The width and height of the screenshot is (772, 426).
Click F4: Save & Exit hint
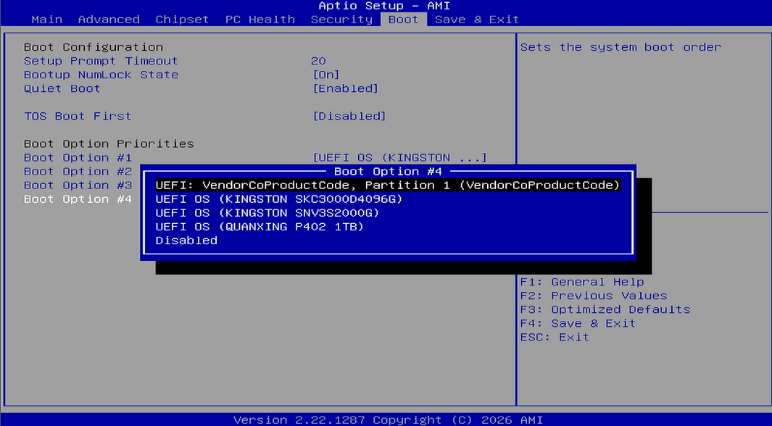tap(578, 323)
